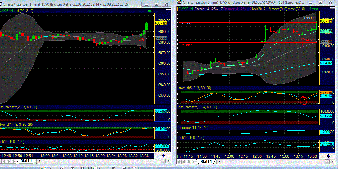Click the 13:20 time label in Chart27

click(100, 156)
